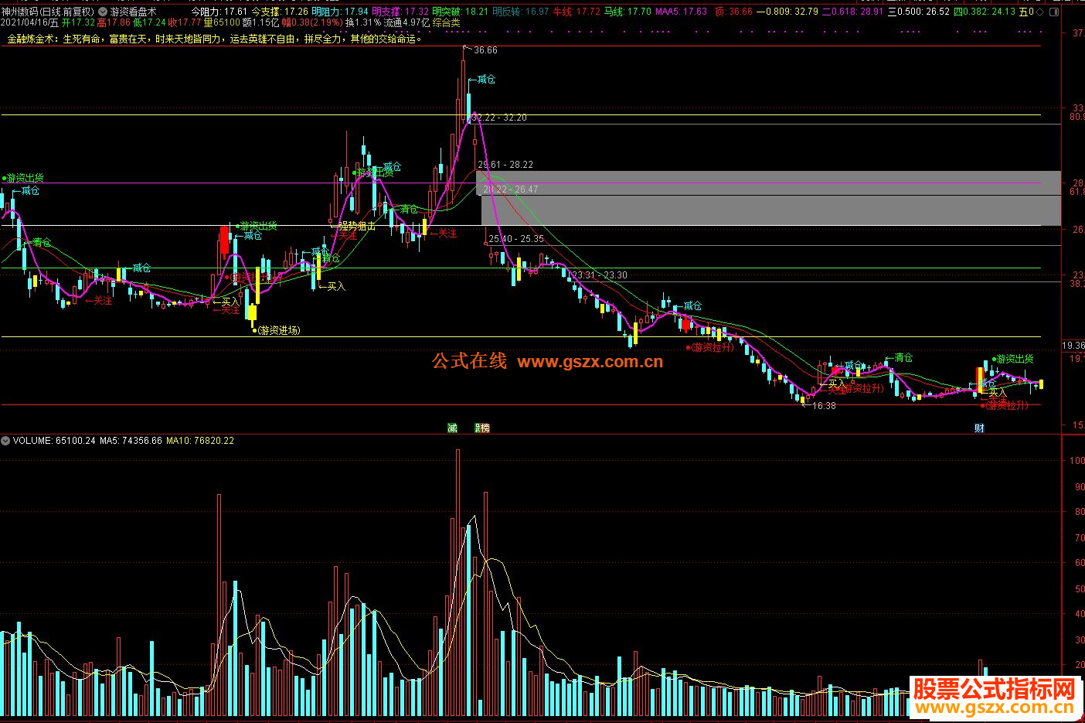Select the 明支撑: 17.32 value
This screenshot has height=723, width=1085.
[x=400, y=12]
